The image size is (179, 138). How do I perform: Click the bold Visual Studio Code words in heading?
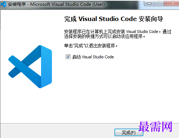click(x=107, y=19)
